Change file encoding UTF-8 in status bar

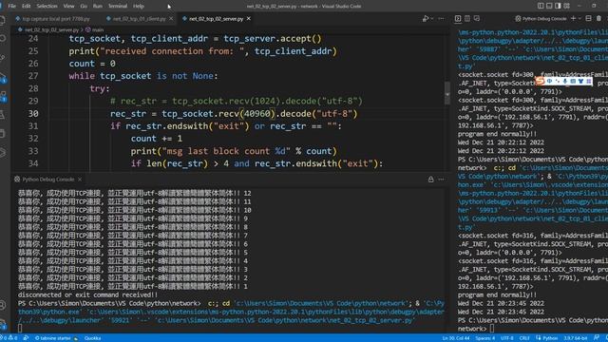[506, 338]
